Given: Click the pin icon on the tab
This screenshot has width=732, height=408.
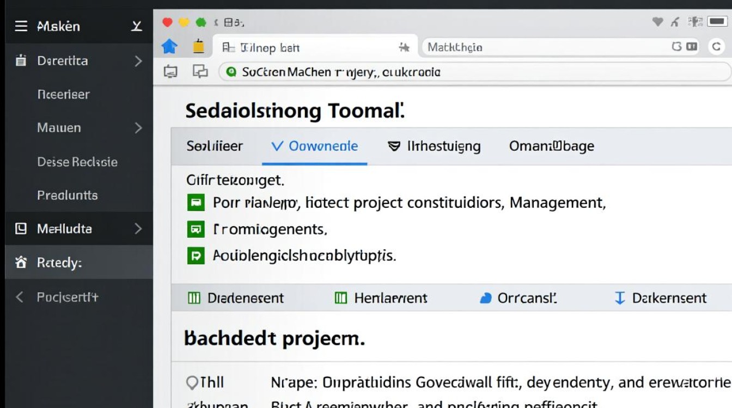Looking at the screenshot, I should [404, 48].
